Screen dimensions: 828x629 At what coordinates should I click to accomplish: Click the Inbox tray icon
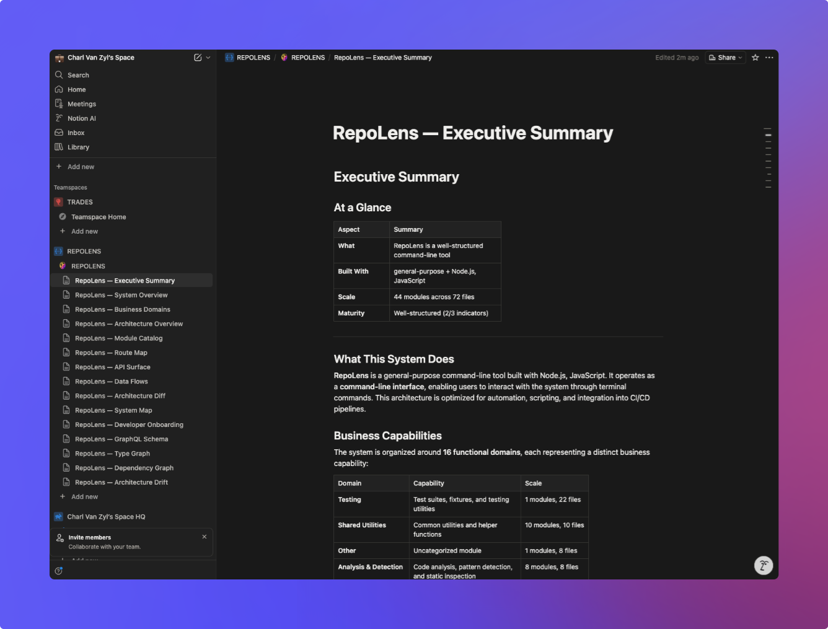point(59,133)
